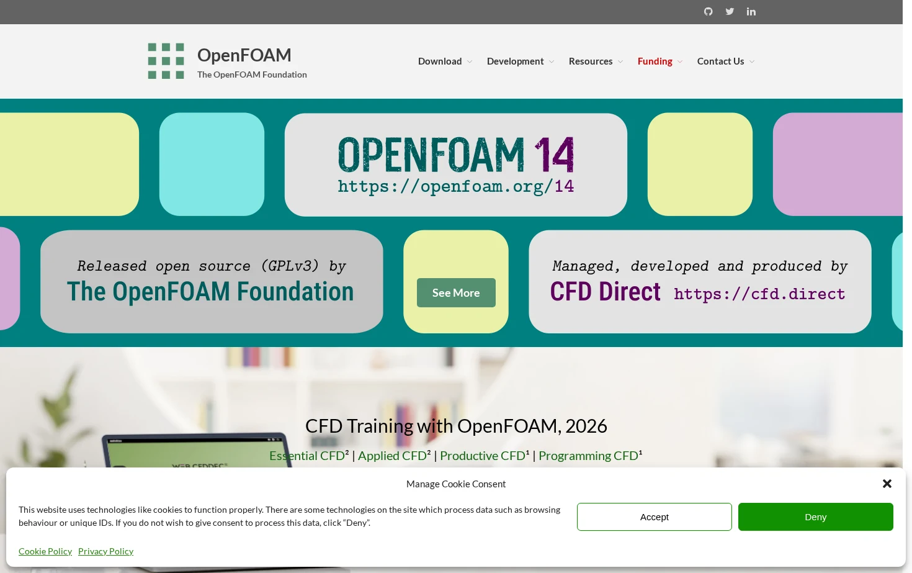912x573 pixels.
Task: Click the 'CFD Training with OpenFOAM, 2026' heading
Action: click(x=456, y=426)
